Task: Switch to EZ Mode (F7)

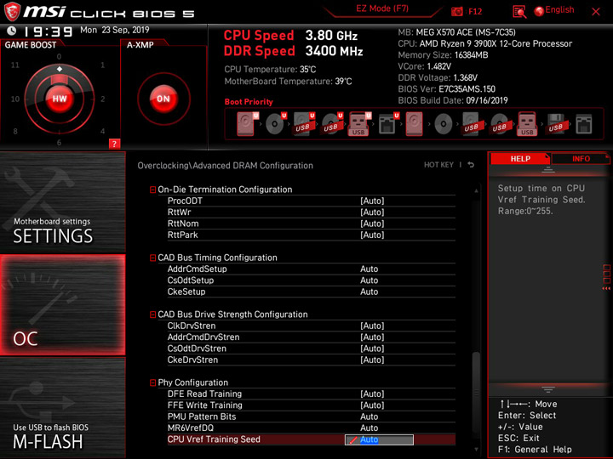Action: 382,8
